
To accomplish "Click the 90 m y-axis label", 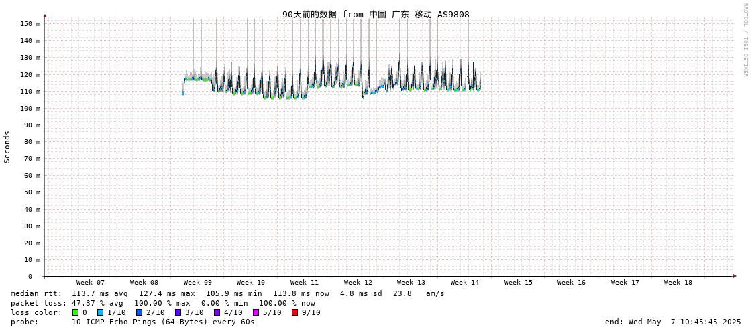I will (33, 125).
